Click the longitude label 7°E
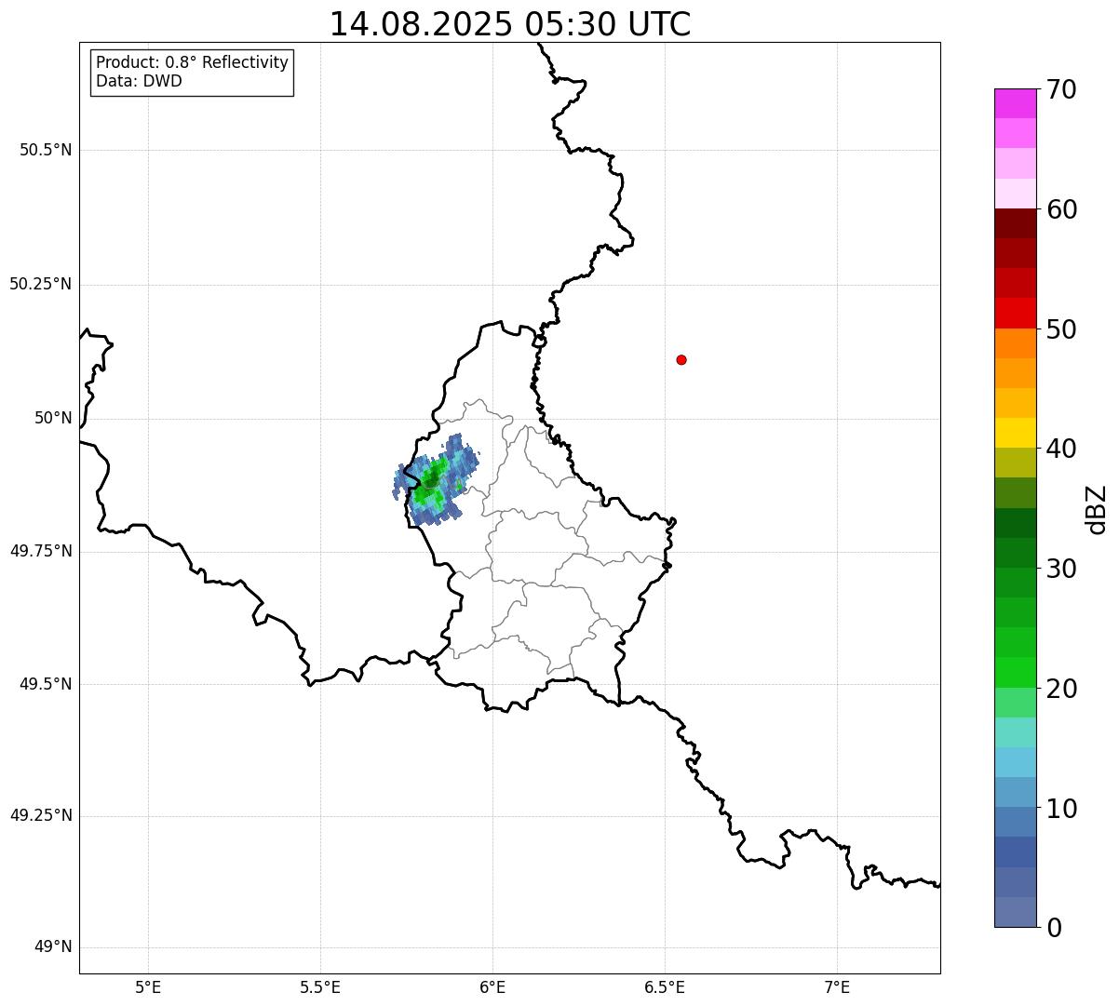The height and width of the screenshot is (1006, 1119). [837, 986]
